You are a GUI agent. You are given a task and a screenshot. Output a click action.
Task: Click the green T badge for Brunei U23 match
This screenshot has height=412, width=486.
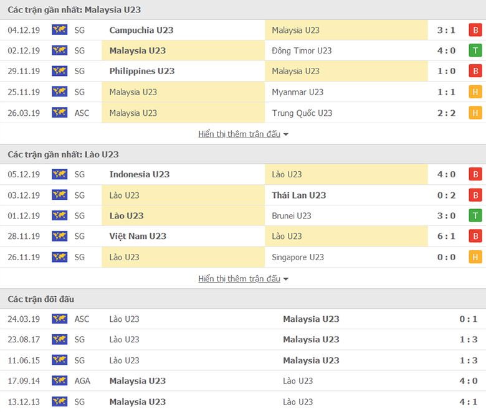point(475,216)
